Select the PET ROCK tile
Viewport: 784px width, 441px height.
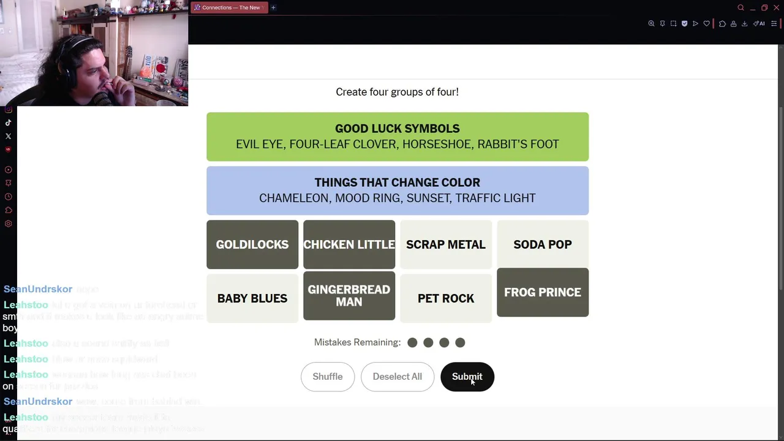coord(446,298)
